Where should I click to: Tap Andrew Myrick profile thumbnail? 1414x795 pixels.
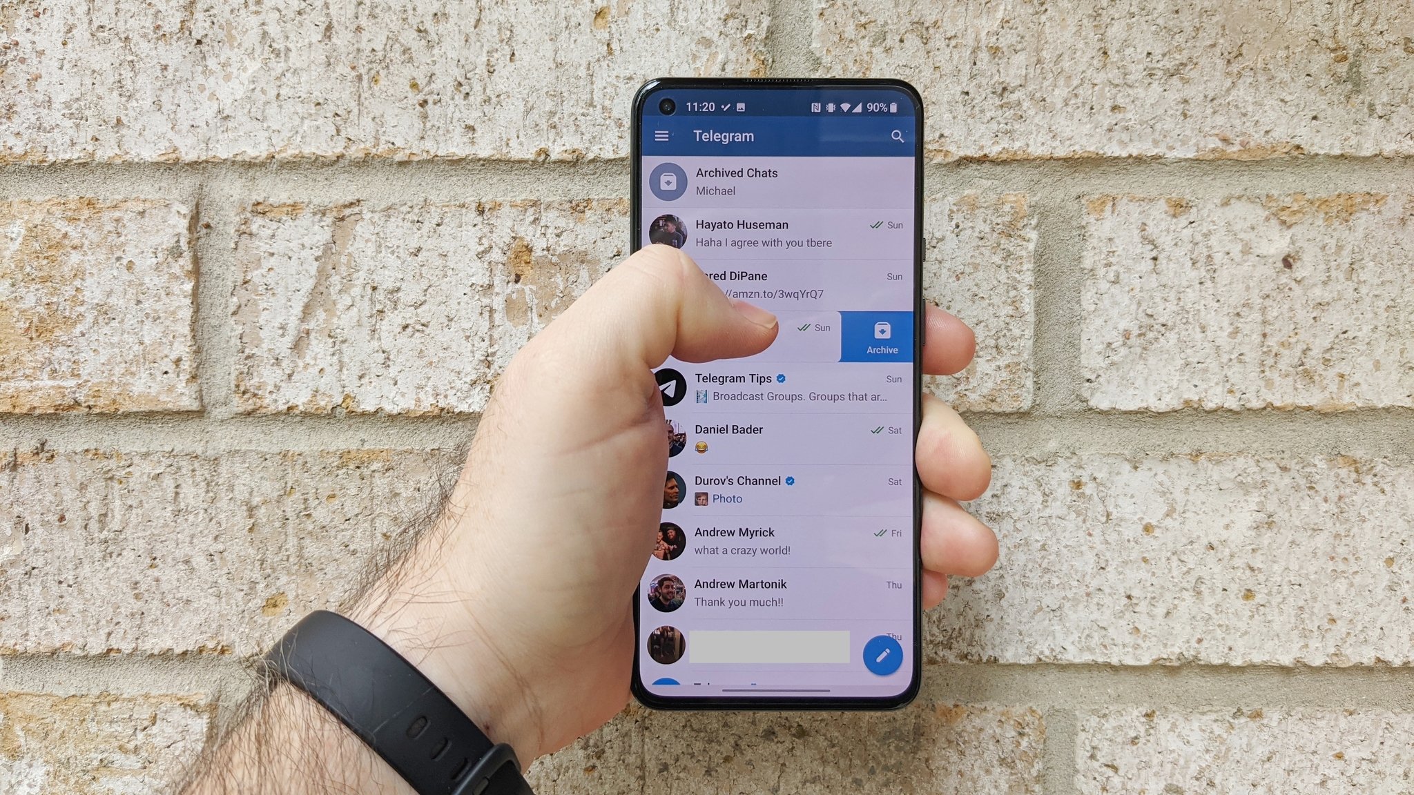coord(668,540)
